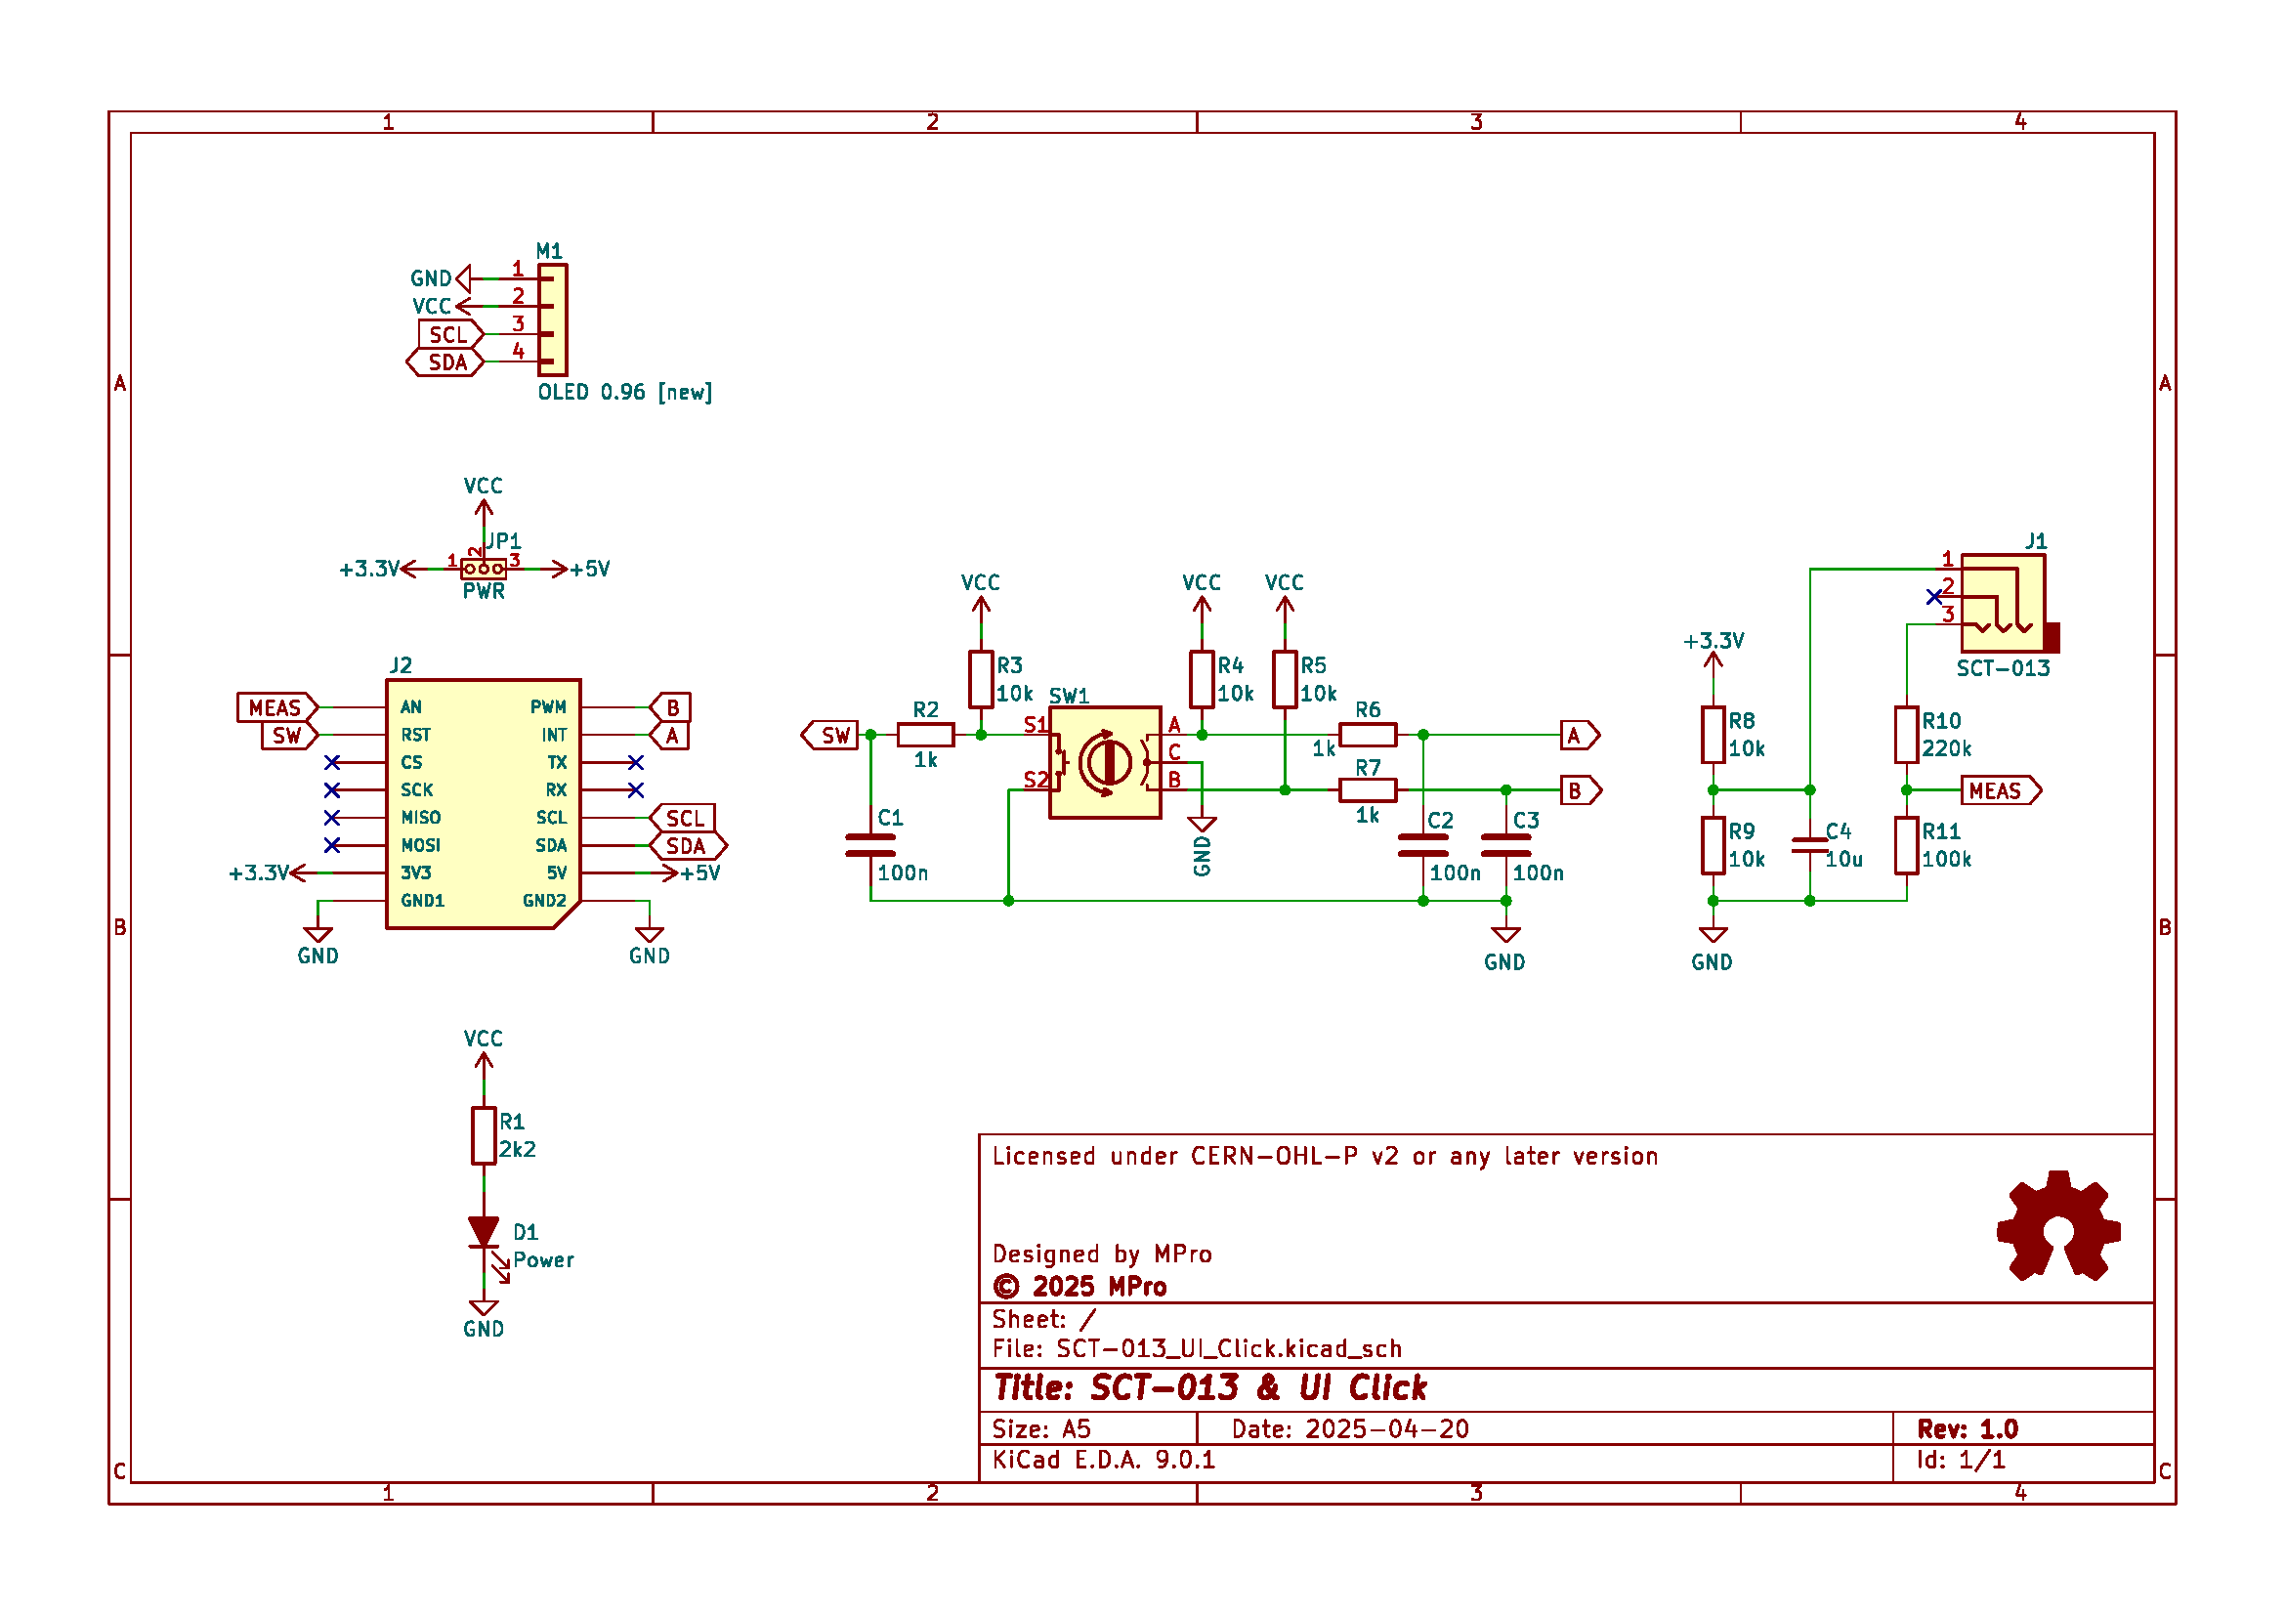Click the no-connect mark on CS pin
Image resolution: width=2285 pixels, height=1616 pixels.
(x=332, y=762)
